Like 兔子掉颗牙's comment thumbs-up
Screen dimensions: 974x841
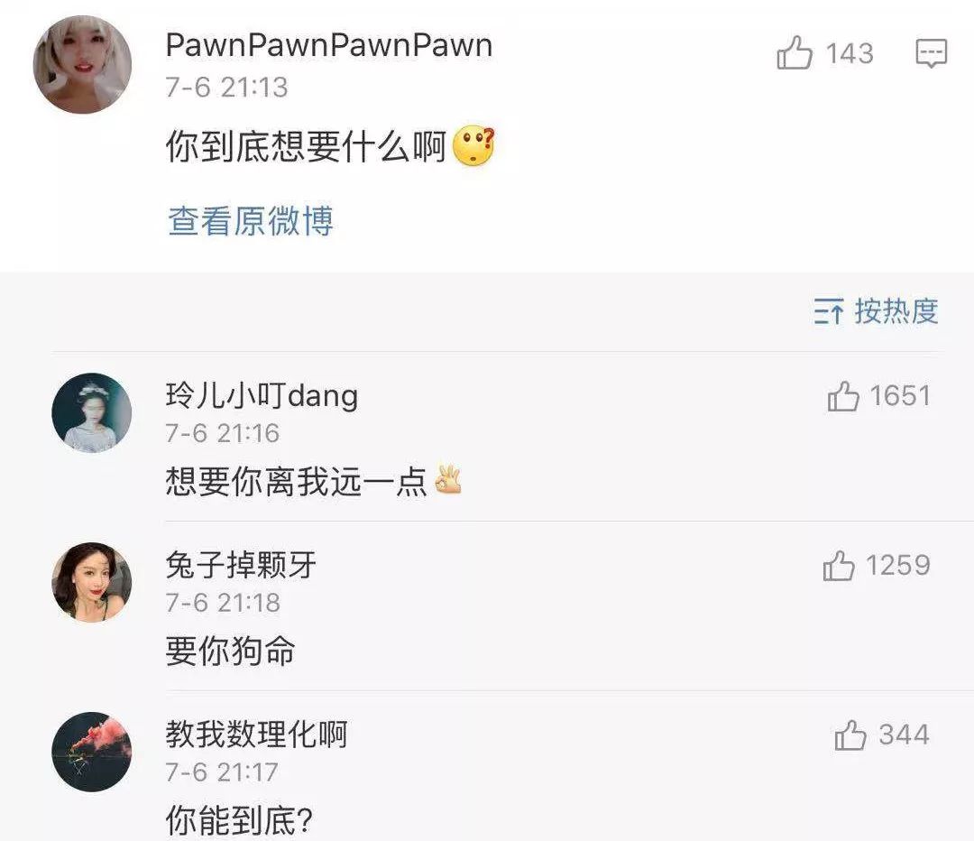click(x=839, y=566)
